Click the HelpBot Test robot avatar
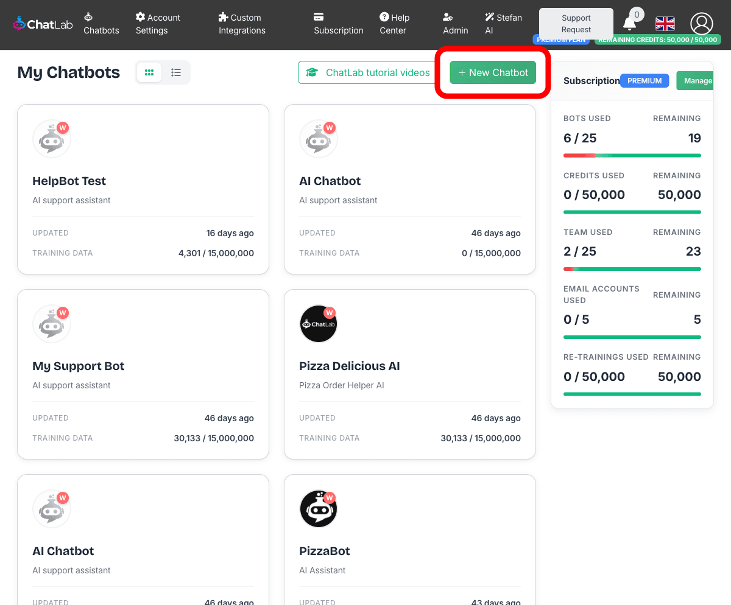 point(52,139)
